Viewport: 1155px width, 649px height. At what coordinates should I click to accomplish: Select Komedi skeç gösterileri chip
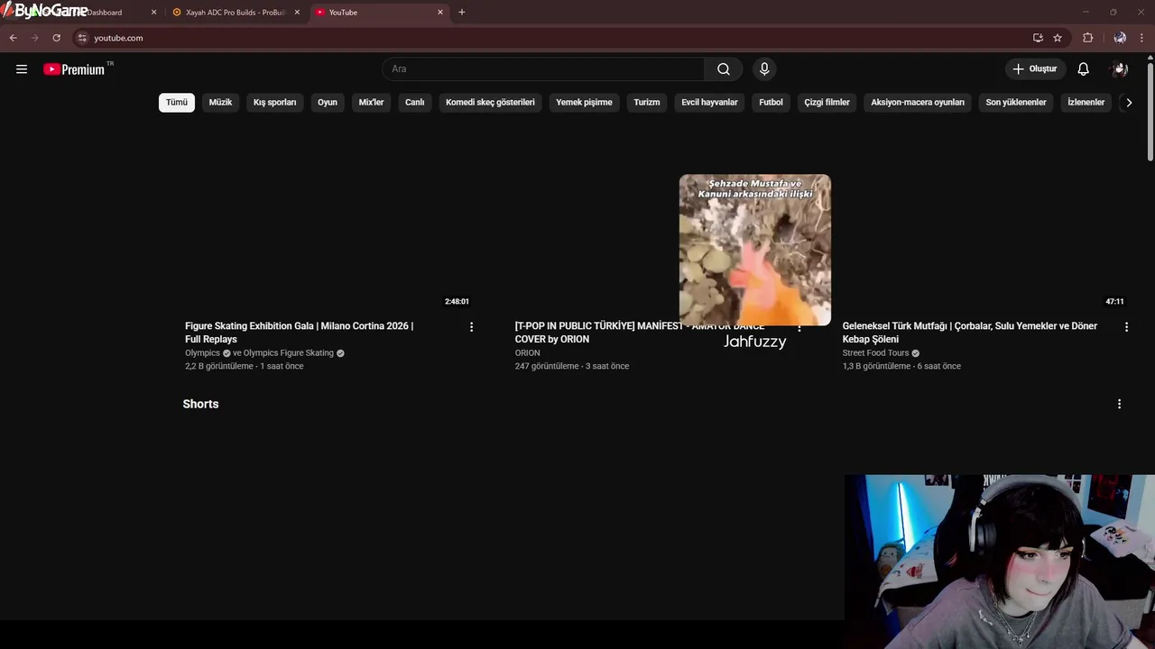(x=490, y=103)
